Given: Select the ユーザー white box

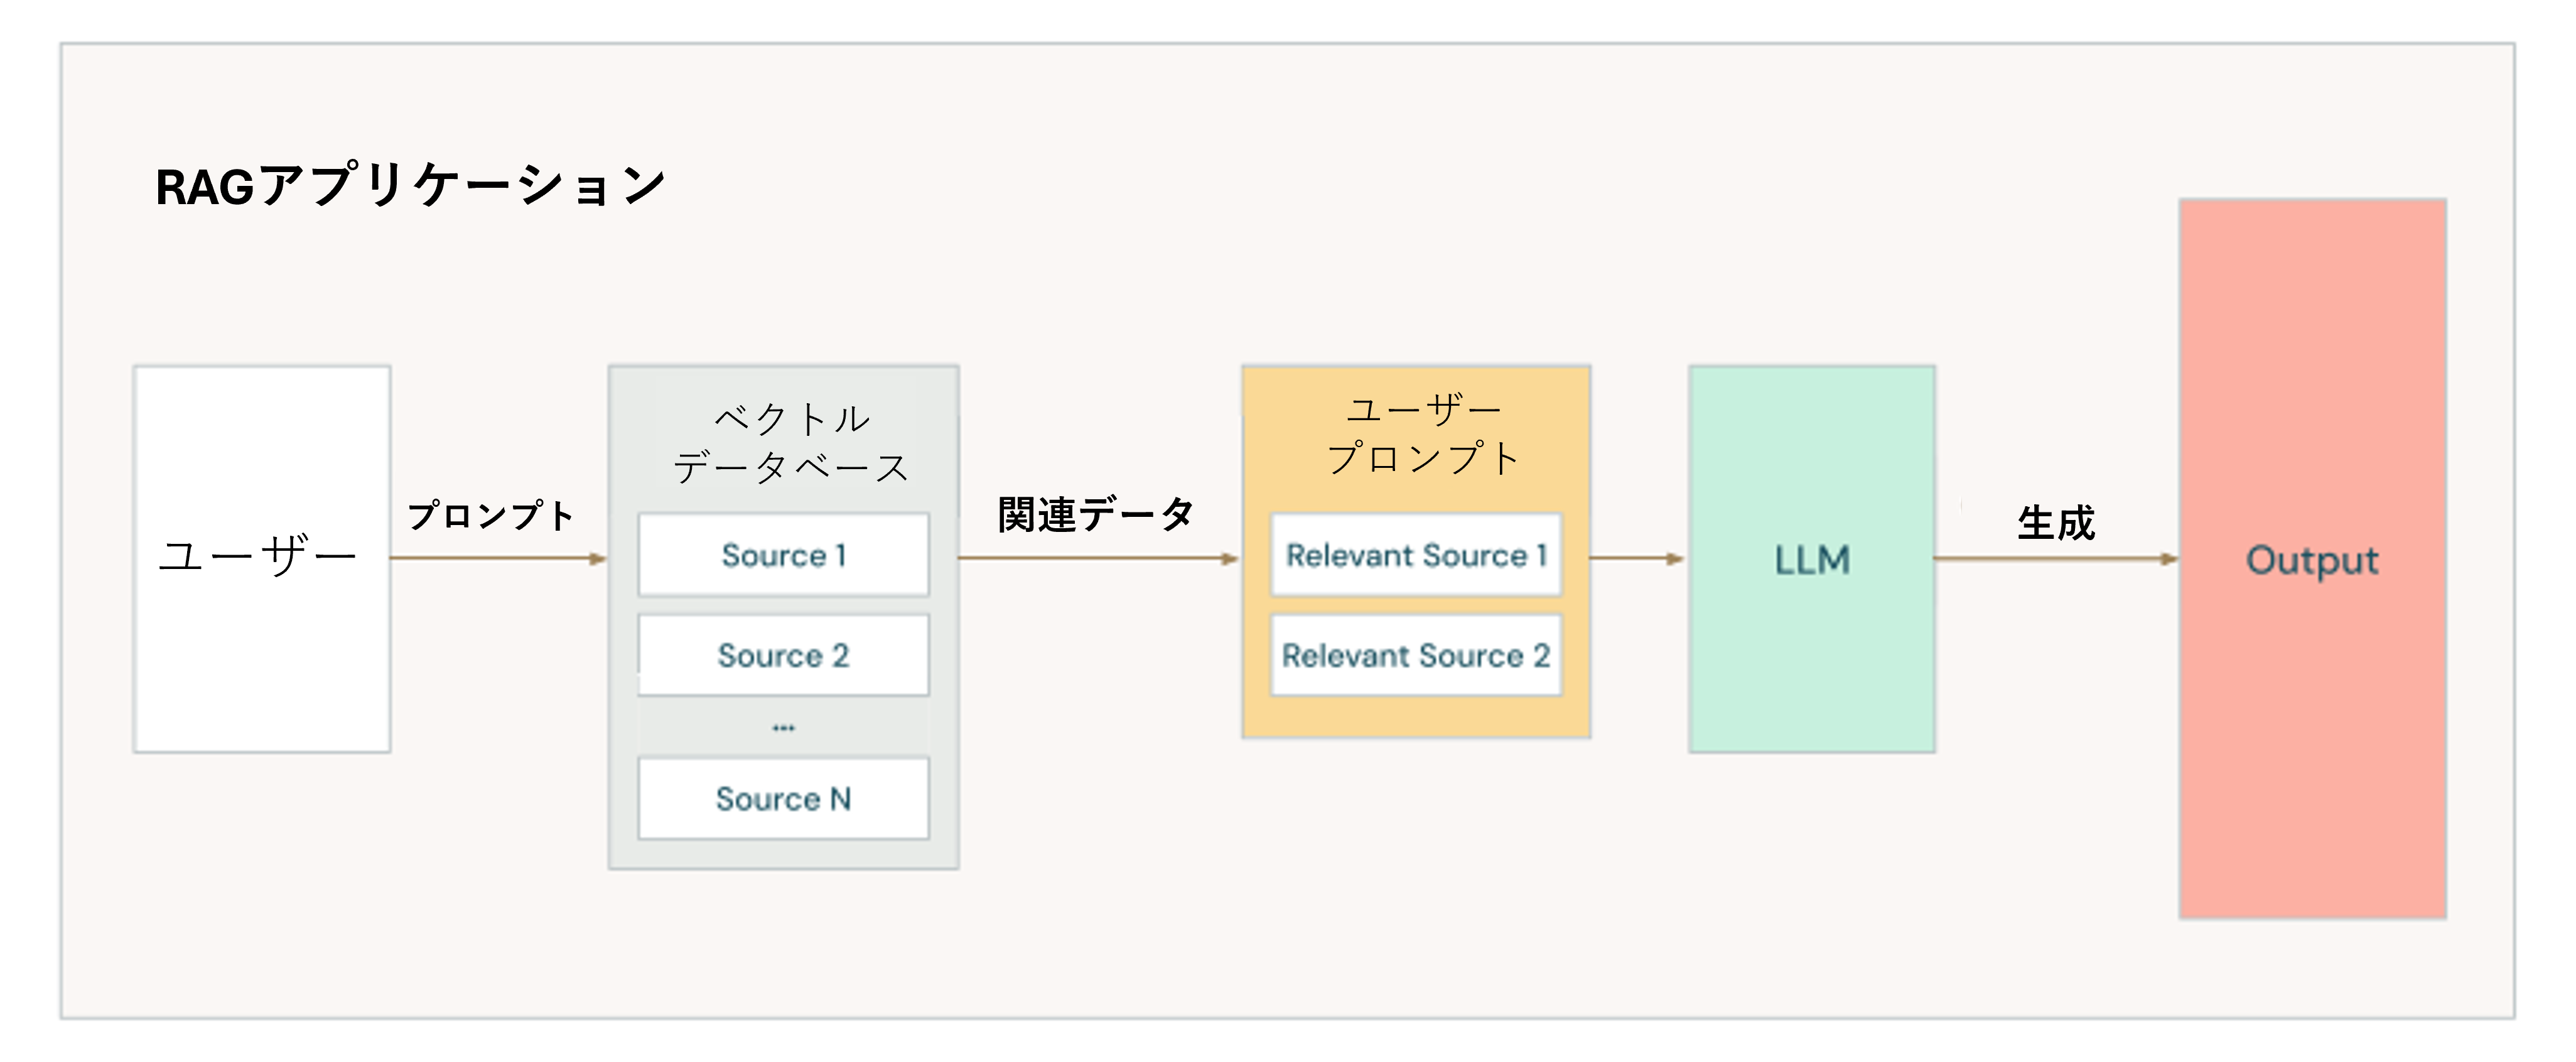Looking at the screenshot, I should click(x=261, y=558).
